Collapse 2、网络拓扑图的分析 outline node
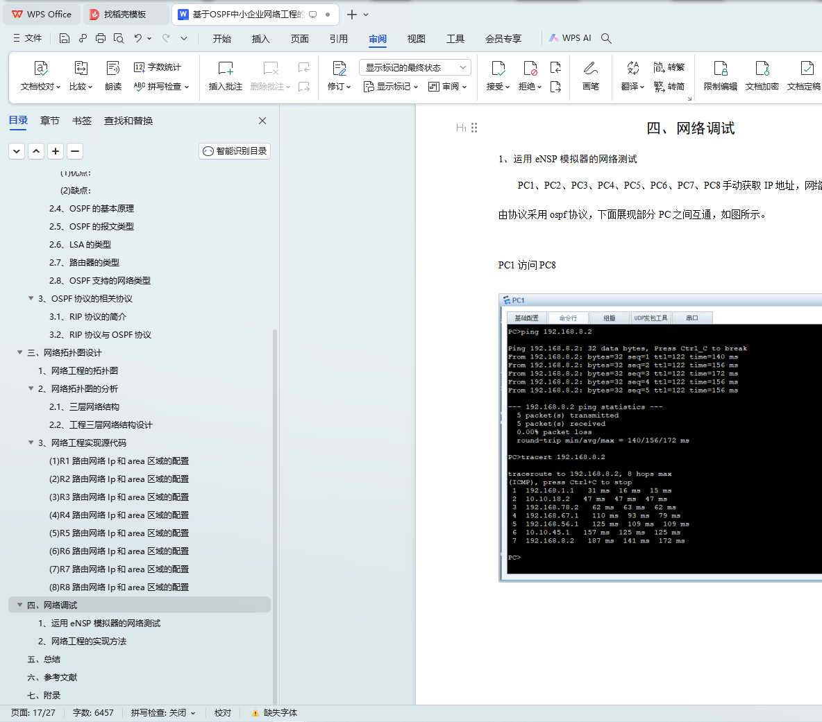 tap(31, 388)
